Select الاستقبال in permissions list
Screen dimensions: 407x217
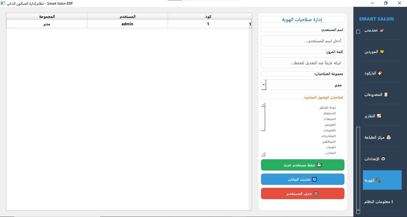(329, 113)
